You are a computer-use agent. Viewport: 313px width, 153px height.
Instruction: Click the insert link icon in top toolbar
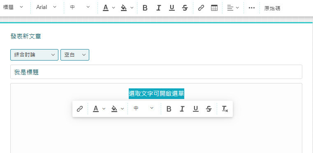[201, 8]
